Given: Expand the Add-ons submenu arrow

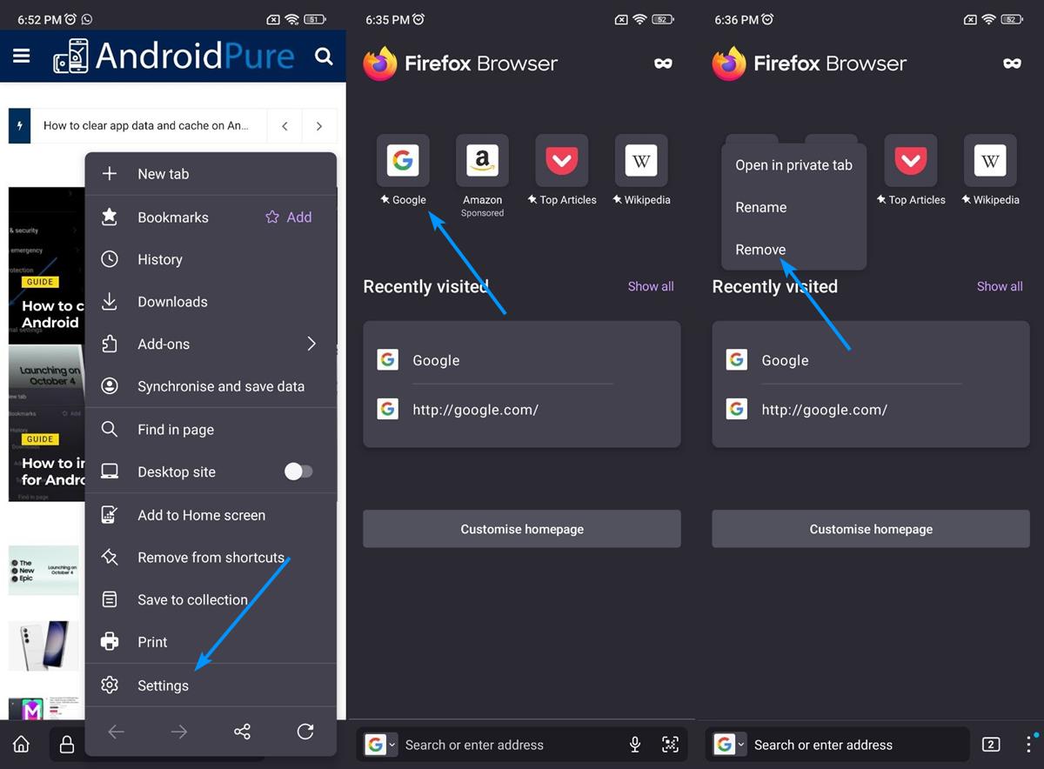Looking at the screenshot, I should [x=311, y=344].
